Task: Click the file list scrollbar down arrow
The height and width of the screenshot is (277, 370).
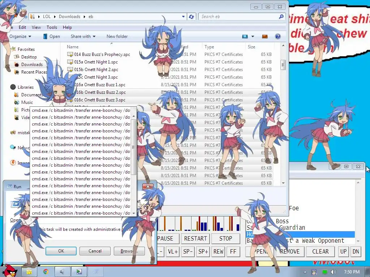Action: tap(283, 183)
